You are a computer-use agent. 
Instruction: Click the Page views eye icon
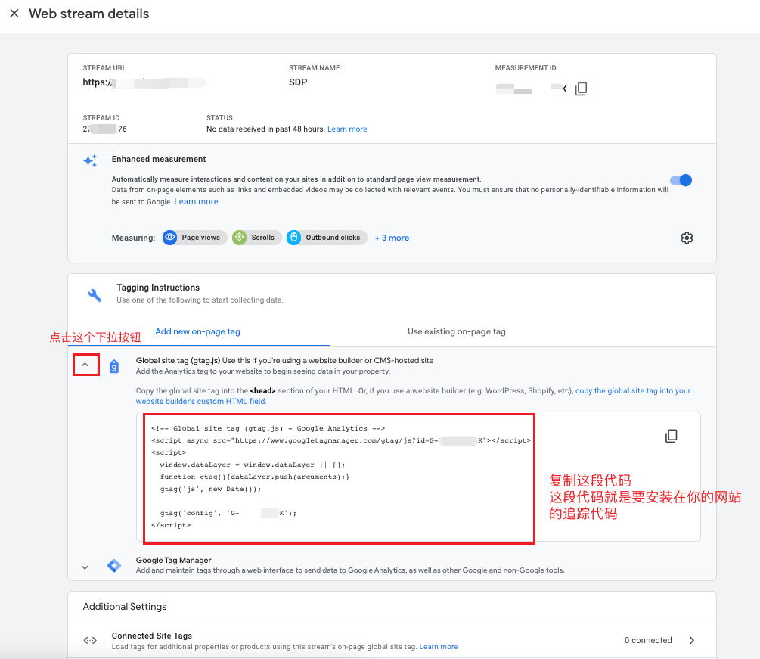[x=169, y=238]
